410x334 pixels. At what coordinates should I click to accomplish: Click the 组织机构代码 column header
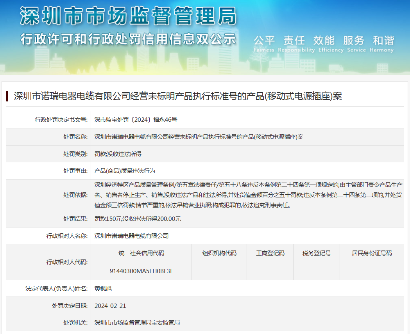click(x=219, y=253)
